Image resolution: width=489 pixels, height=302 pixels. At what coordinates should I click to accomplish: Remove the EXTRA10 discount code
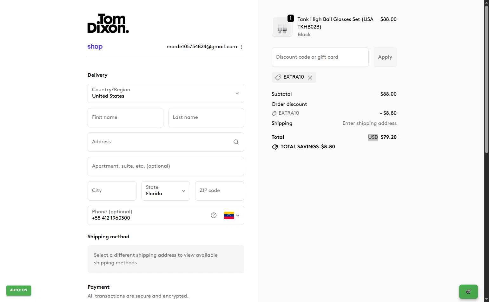pyautogui.click(x=310, y=77)
